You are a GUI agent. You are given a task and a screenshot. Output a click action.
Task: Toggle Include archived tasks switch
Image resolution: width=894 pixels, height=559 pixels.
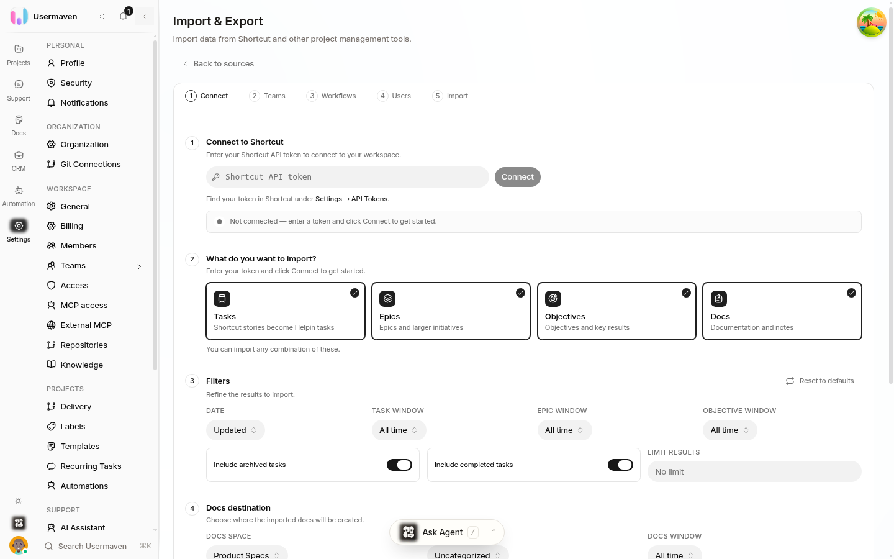tap(399, 465)
